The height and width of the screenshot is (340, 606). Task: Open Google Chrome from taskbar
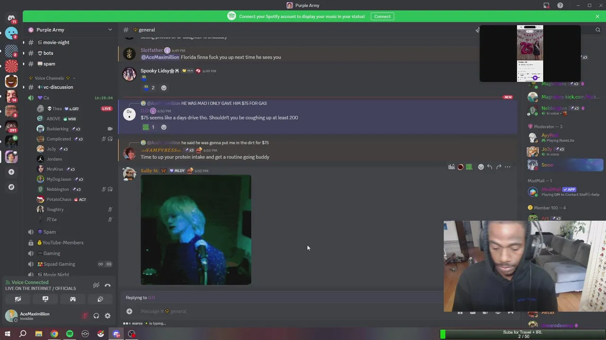54,334
